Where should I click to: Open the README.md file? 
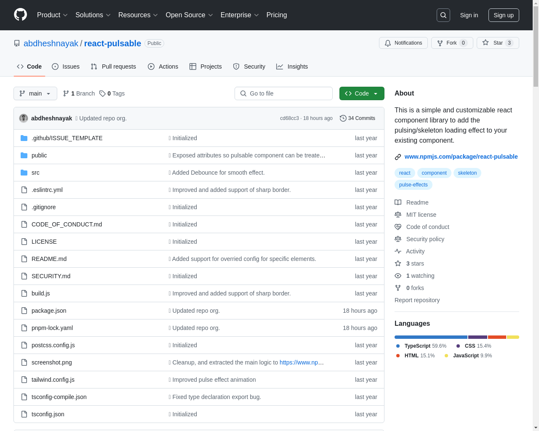click(x=49, y=259)
